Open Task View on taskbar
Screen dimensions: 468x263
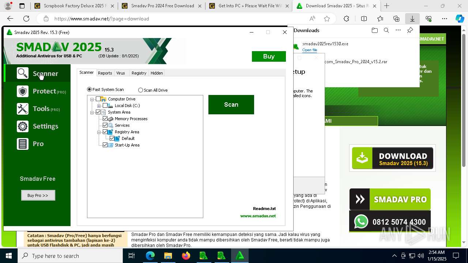132,256
